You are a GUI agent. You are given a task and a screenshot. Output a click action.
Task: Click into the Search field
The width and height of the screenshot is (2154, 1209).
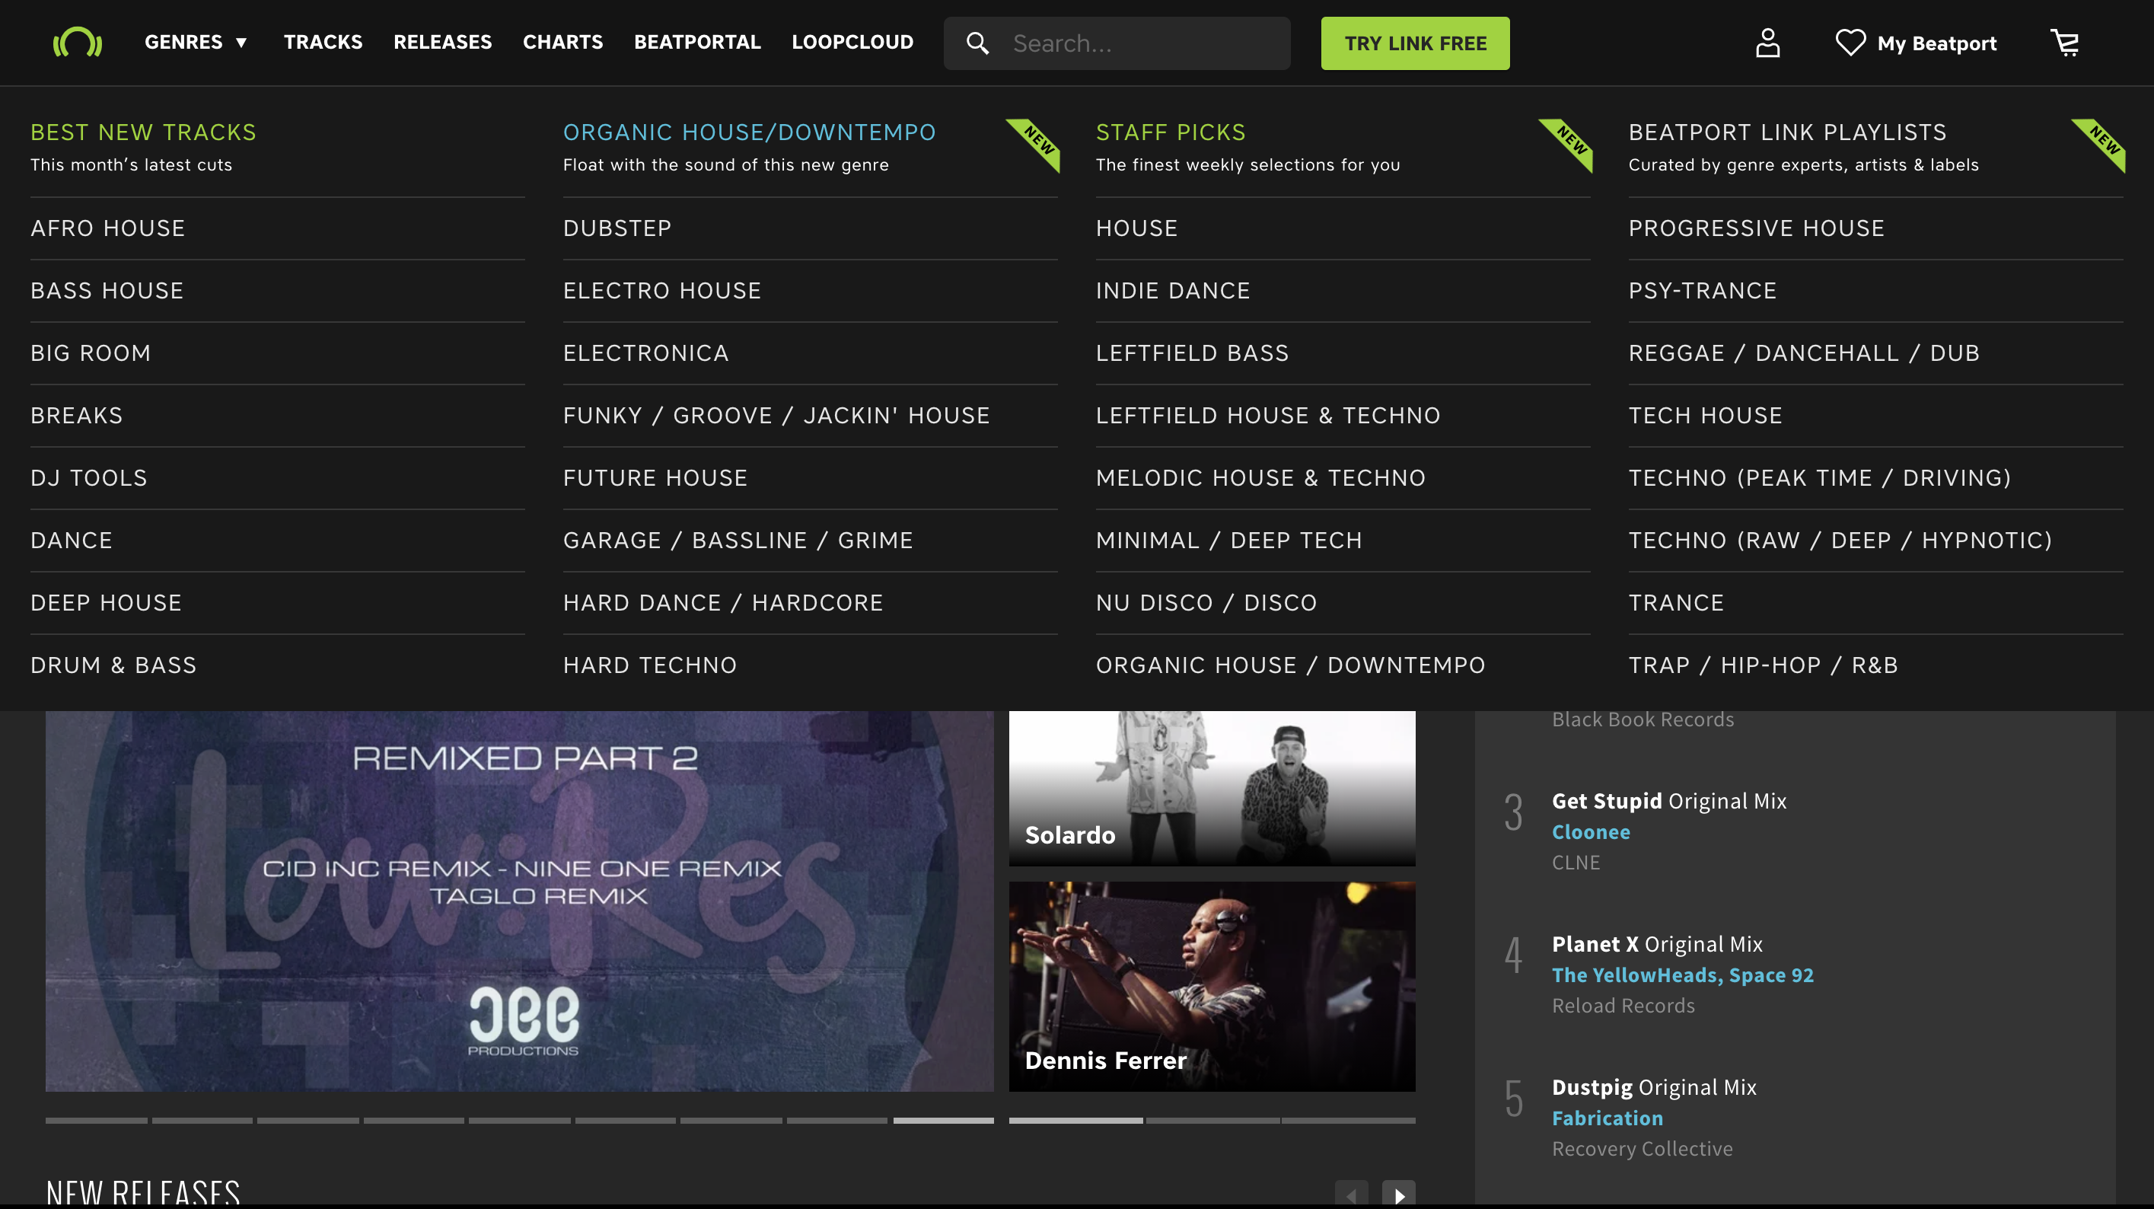[1117, 43]
